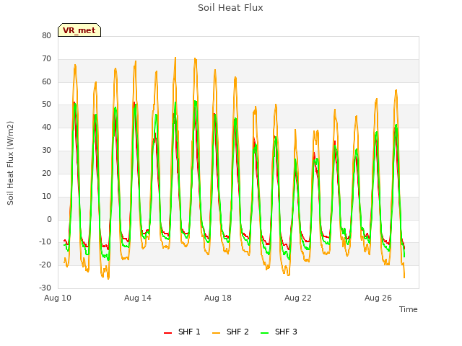The height and width of the screenshot is (346, 462).
Task: Click the 10 y-axis tick label
Action: coord(46,196)
